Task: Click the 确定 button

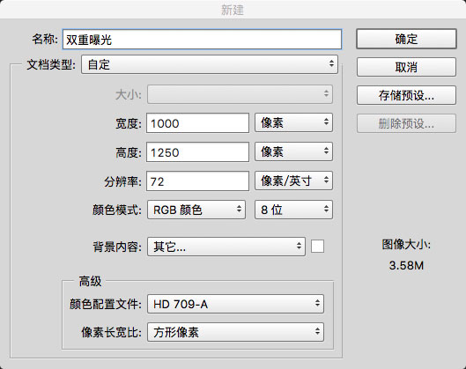Action: (x=406, y=39)
